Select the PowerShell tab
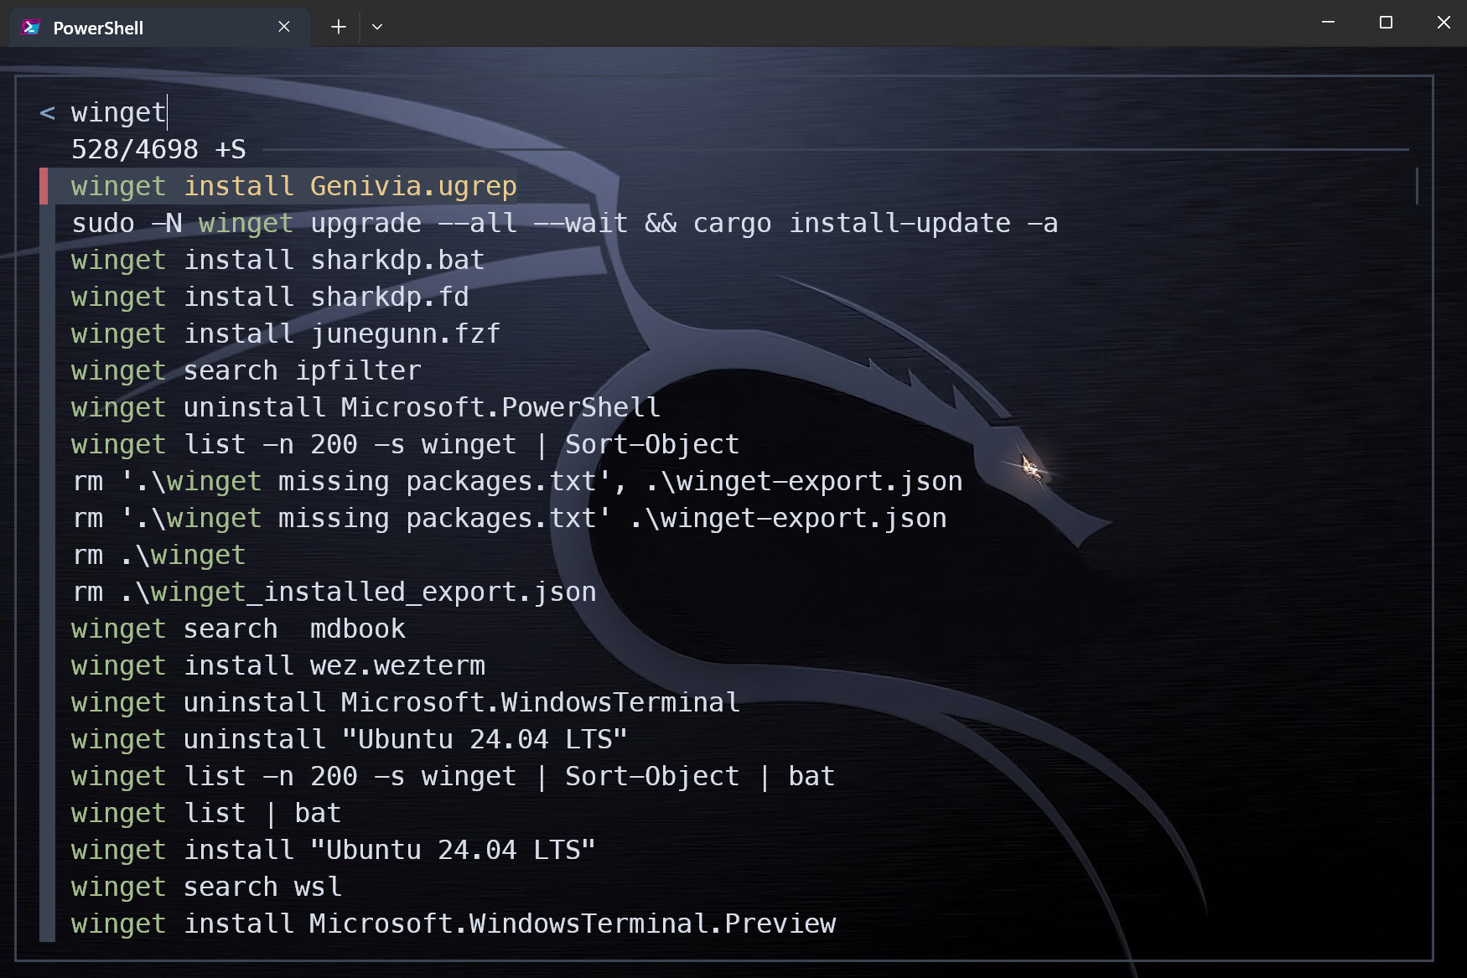Image resolution: width=1467 pixels, height=978 pixels. tap(159, 28)
